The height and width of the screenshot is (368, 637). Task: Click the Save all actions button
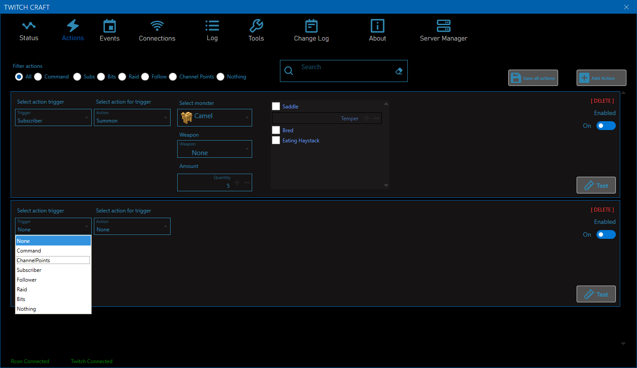[533, 78]
